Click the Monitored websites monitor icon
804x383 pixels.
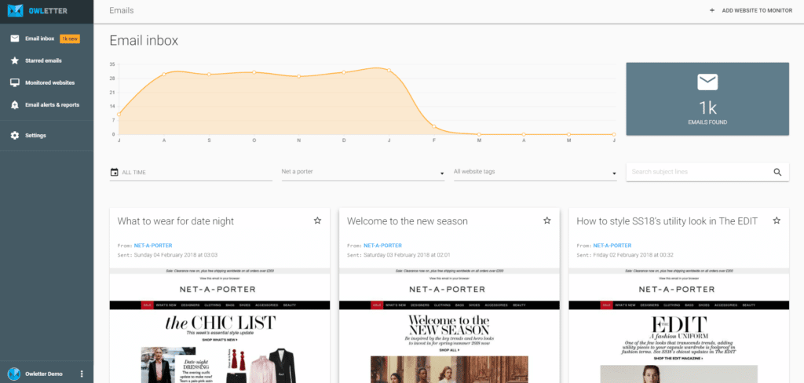pyautogui.click(x=14, y=82)
